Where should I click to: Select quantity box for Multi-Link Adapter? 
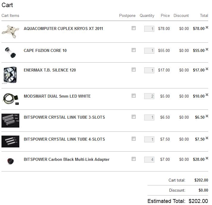[x=149, y=160]
